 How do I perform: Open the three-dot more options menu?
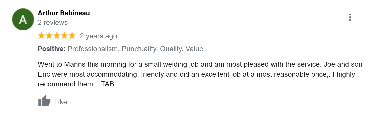(350, 17)
